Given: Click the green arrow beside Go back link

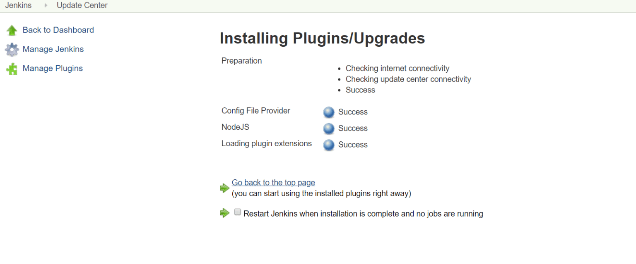Looking at the screenshot, I should [x=224, y=188].
